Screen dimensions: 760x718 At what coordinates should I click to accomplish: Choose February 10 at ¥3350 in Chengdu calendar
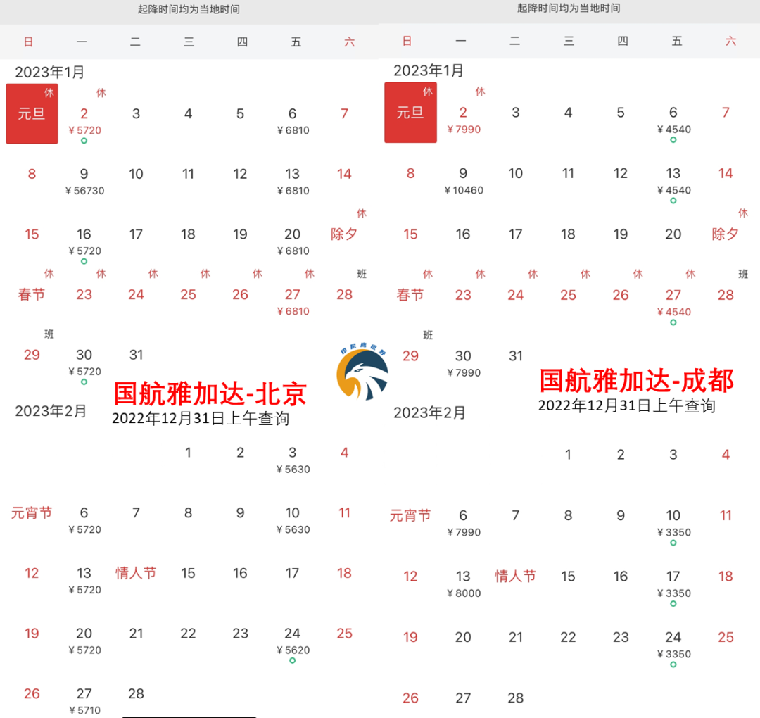[673, 527]
